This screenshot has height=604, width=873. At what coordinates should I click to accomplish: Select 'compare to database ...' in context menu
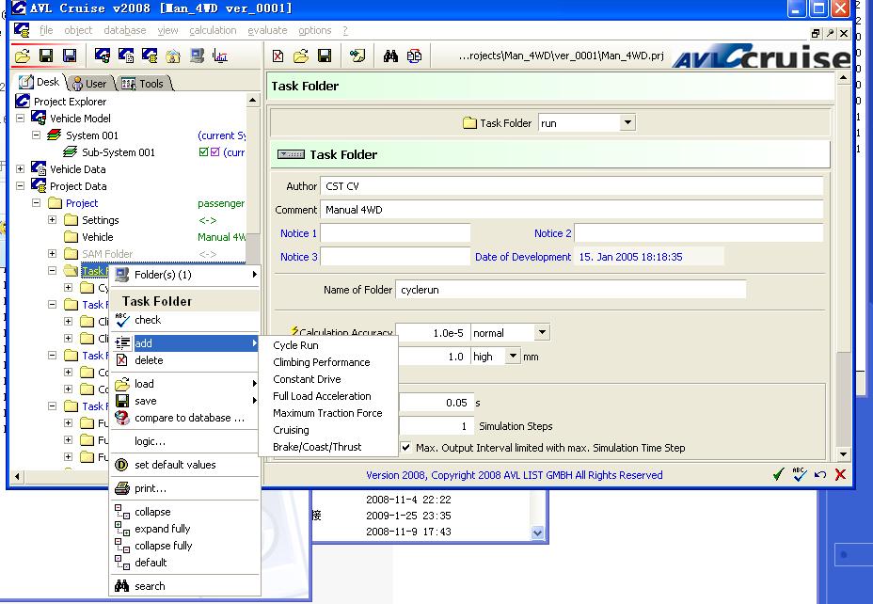pos(185,418)
